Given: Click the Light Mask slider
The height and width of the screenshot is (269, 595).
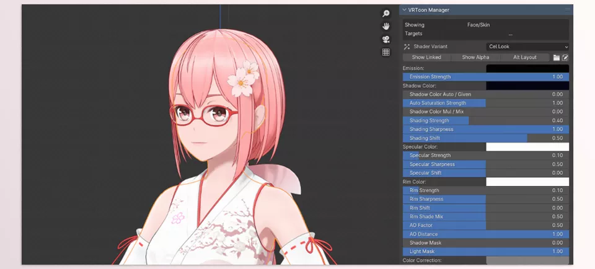Looking at the screenshot, I should point(486,252).
